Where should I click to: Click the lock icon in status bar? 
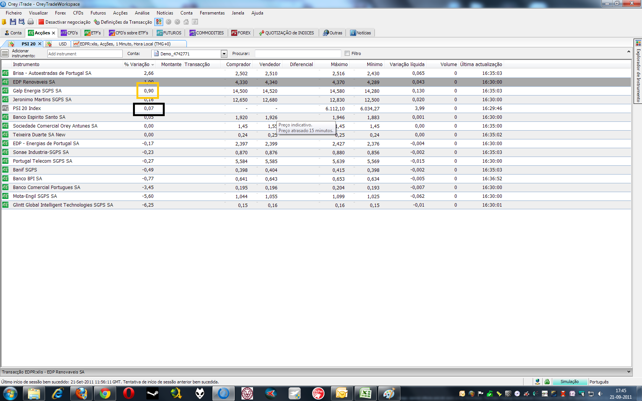click(547, 382)
